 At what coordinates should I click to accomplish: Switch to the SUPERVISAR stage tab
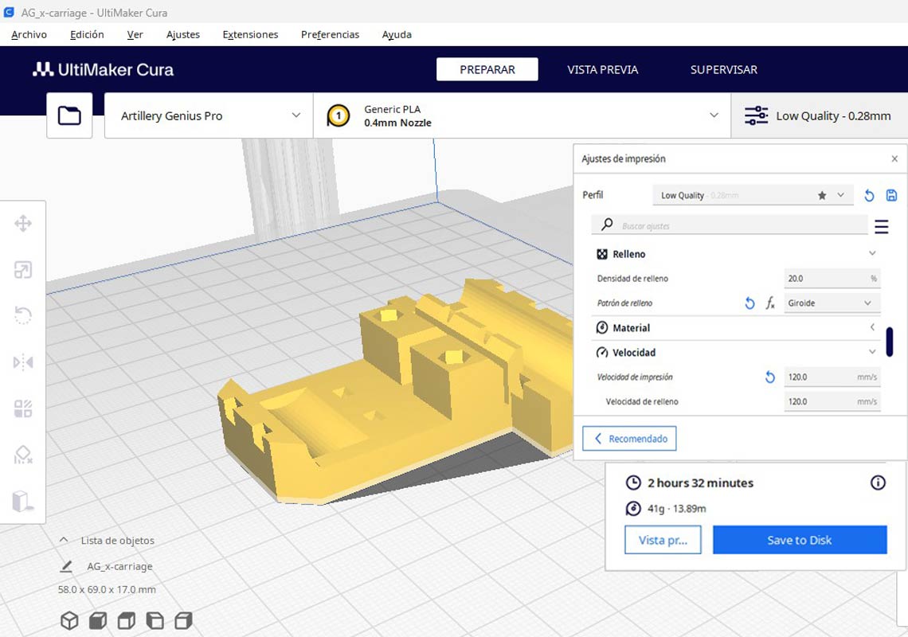click(x=724, y=69)
